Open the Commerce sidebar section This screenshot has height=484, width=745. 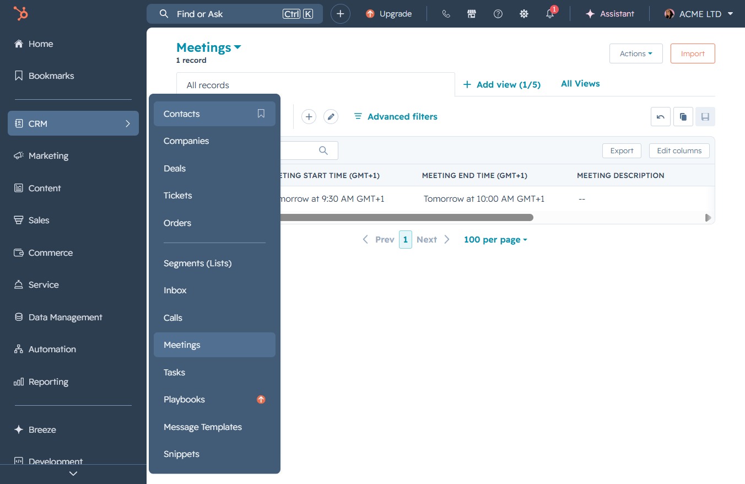click(x=73, y=252)
